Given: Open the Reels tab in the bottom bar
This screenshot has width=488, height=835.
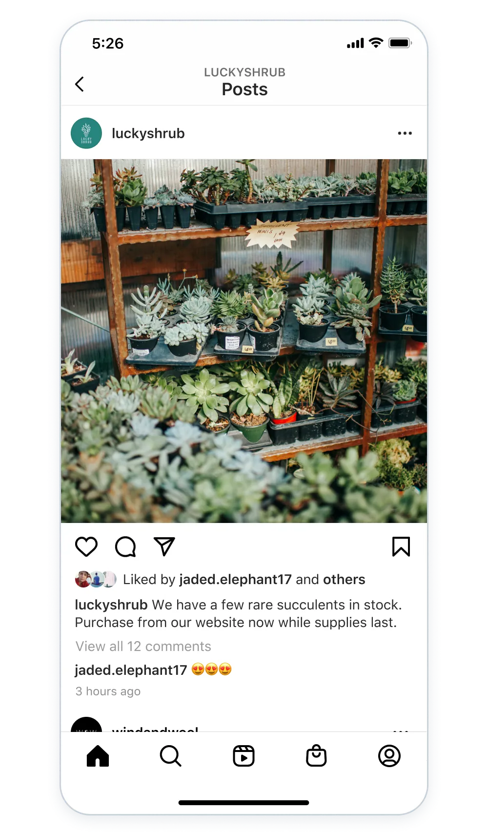Looking at the screenshot, I should tap(244, 756).
